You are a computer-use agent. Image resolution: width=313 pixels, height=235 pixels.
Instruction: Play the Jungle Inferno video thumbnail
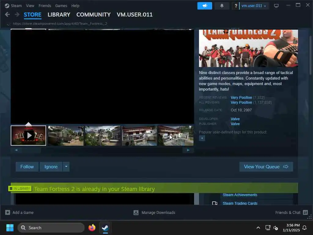coord(28,136)
